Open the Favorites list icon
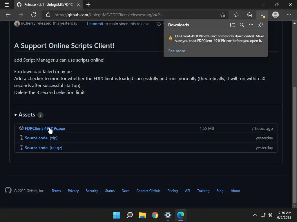Screen dimensions: 297x222 pos(237,15)
